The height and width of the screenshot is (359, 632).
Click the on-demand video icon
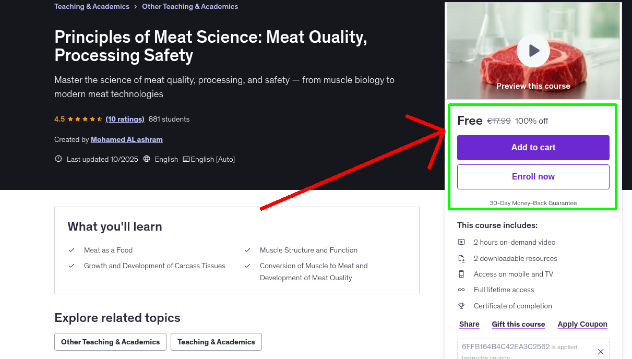pos(461,242)
